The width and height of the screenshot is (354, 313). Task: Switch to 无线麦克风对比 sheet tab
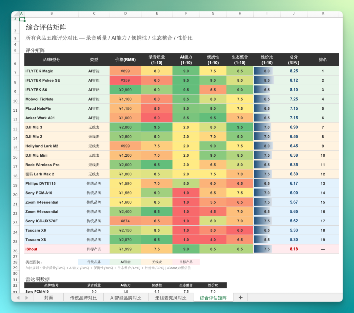(x=171, y=298)
